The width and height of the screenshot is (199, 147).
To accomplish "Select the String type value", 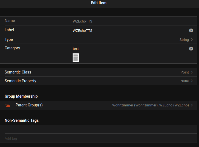I will (184, 39).
